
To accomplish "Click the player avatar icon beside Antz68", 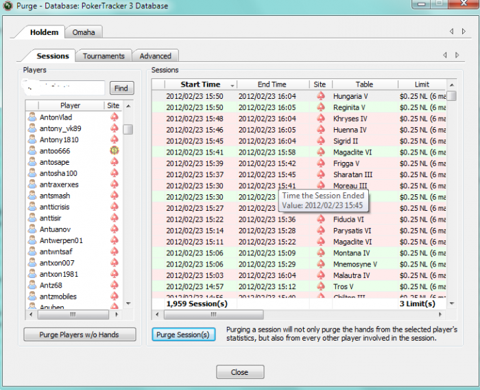I will pos(32,285).
